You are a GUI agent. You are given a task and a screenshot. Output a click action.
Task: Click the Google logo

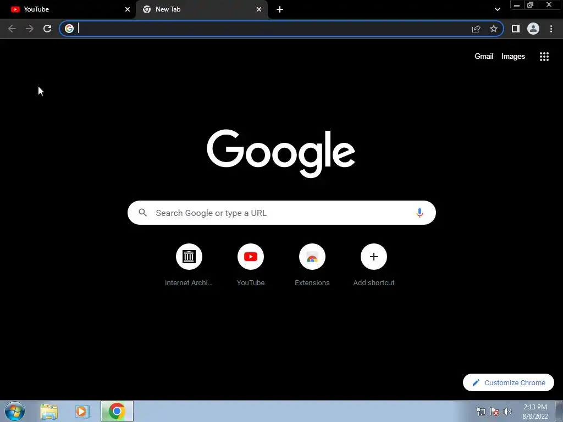(x=281, y=153)
